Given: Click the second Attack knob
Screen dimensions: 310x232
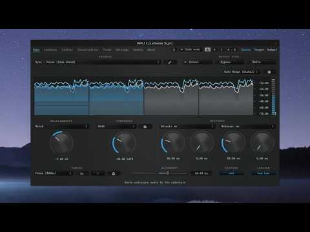Looking at the screenshot, I should (x=202, y=143).
